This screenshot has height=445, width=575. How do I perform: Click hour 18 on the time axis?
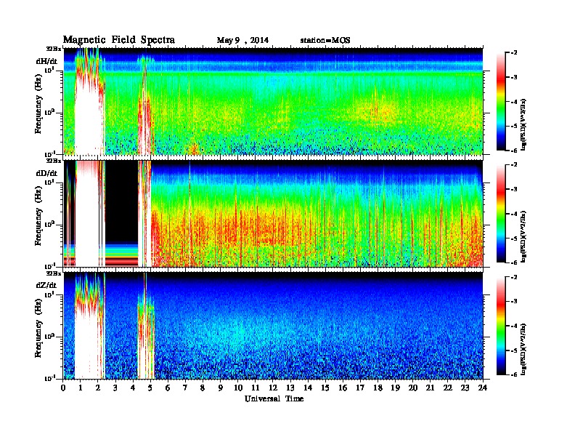pyautogui.click(x=378, y=388)
